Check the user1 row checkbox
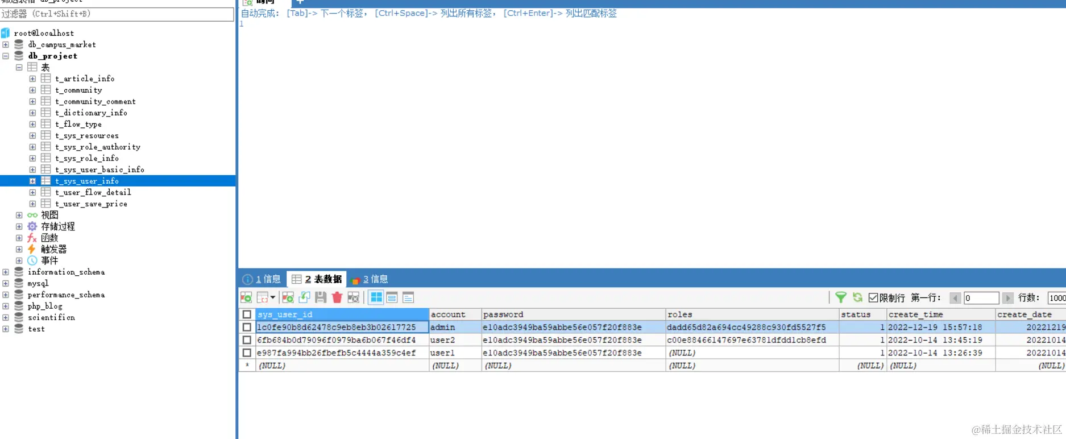The height and width of the screenshot is (439, 1066). tap(247, 353)
